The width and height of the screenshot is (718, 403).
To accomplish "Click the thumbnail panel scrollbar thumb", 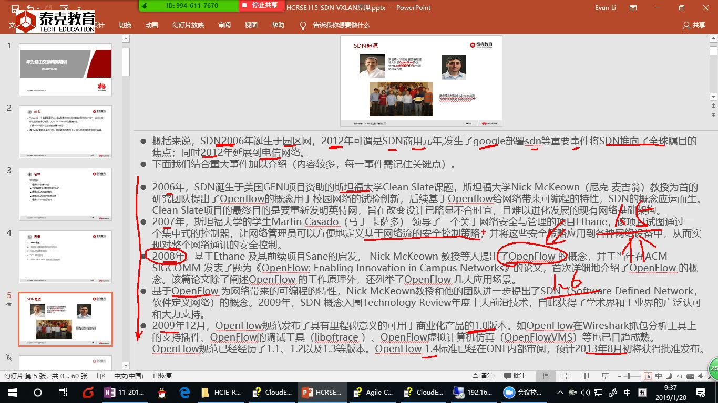I will (126, 61).
